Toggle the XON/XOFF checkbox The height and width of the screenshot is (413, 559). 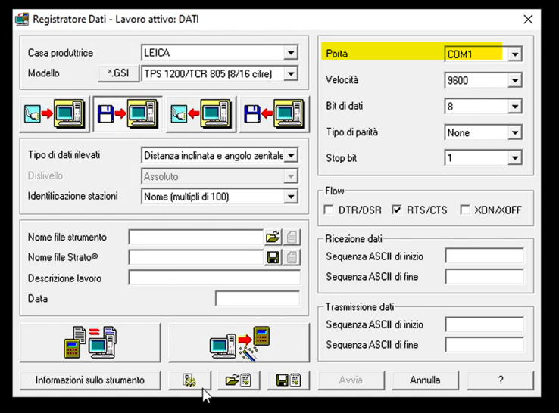coord(465,210)
